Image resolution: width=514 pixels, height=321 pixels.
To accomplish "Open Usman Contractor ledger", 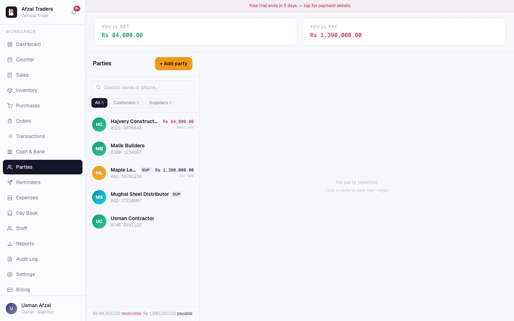I will pos(143,221).
